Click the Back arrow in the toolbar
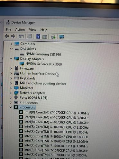The width and height of the screenshot is (119, 159). 7,36
